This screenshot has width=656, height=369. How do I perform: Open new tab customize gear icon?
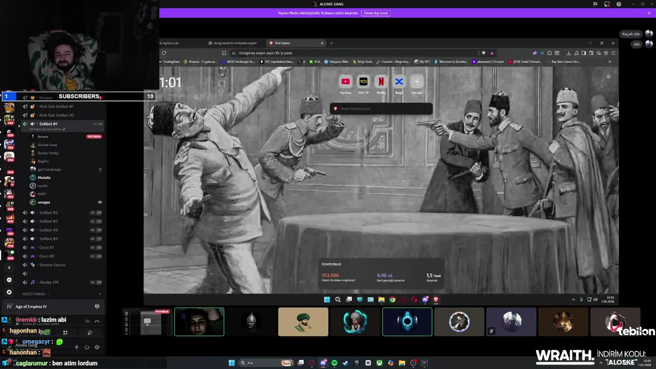coord(608,77)
